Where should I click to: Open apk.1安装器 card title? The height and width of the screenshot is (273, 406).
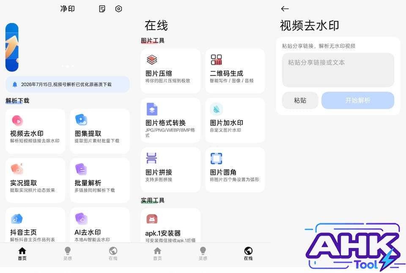coord(163,233)
